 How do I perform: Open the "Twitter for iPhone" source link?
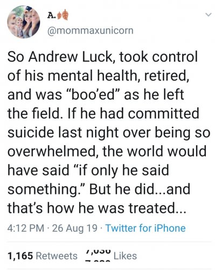(145, 228)
